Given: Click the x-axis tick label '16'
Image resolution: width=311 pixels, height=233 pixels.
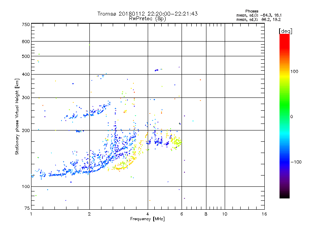Looking at the screenshot, I should click(264, 214).
